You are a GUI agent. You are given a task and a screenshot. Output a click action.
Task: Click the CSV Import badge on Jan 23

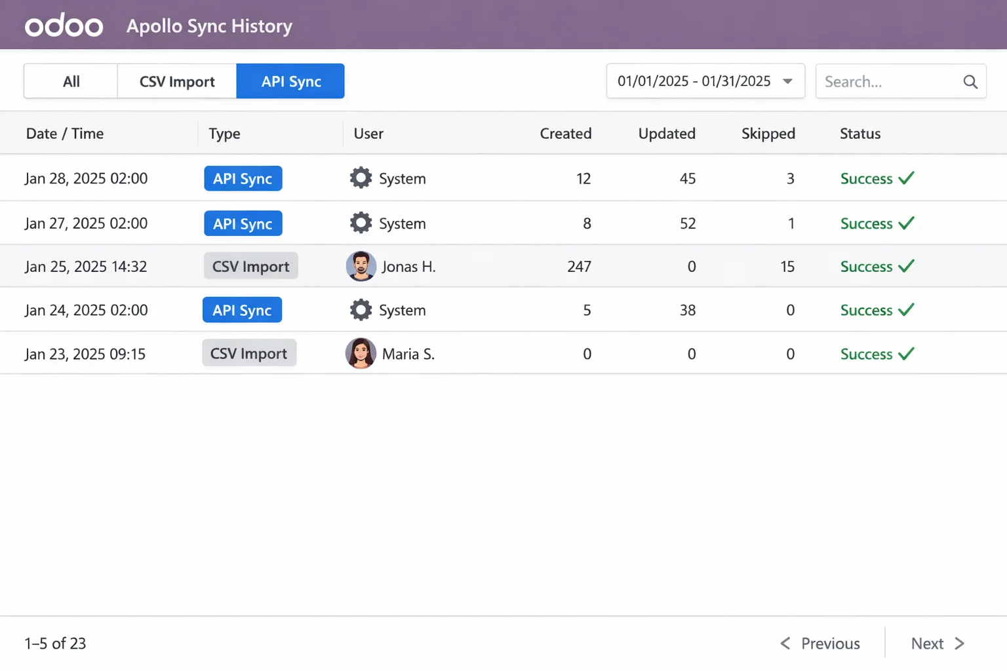point(249,353)
